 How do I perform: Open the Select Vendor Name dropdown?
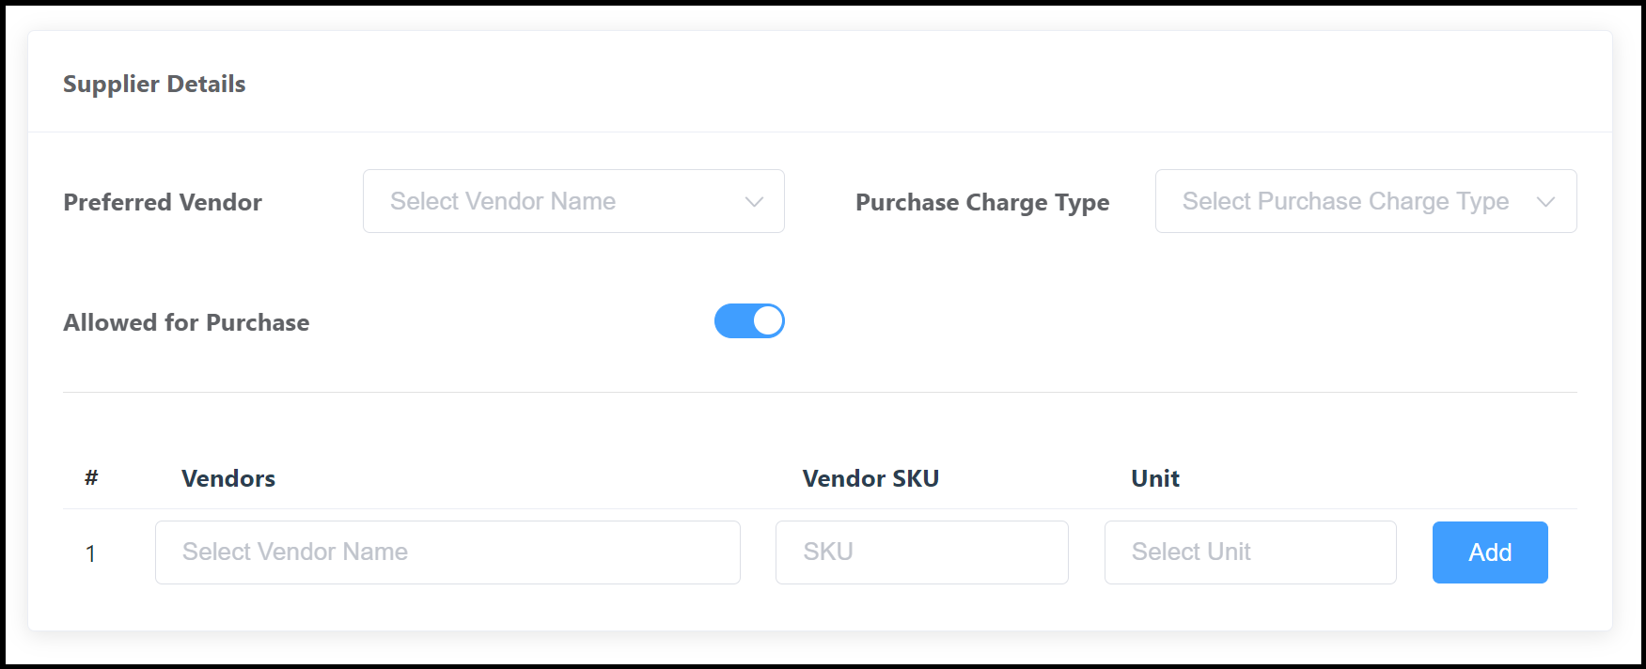[573, 201]
